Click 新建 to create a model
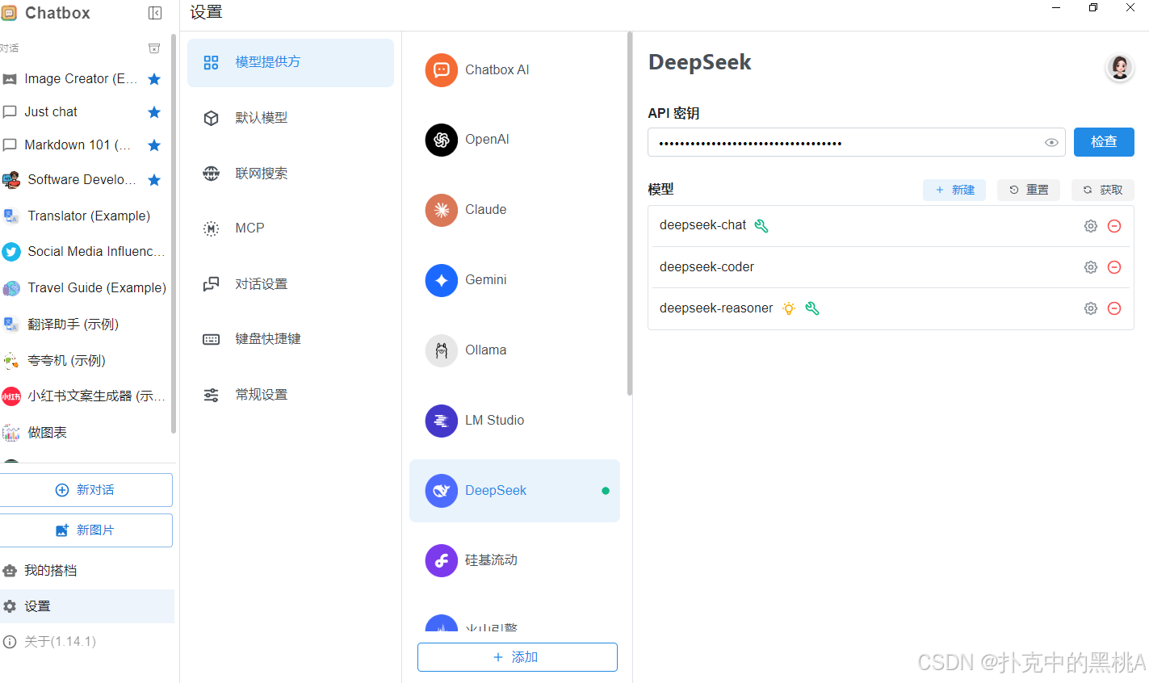The image size is (1149, 683). point(954,190)
